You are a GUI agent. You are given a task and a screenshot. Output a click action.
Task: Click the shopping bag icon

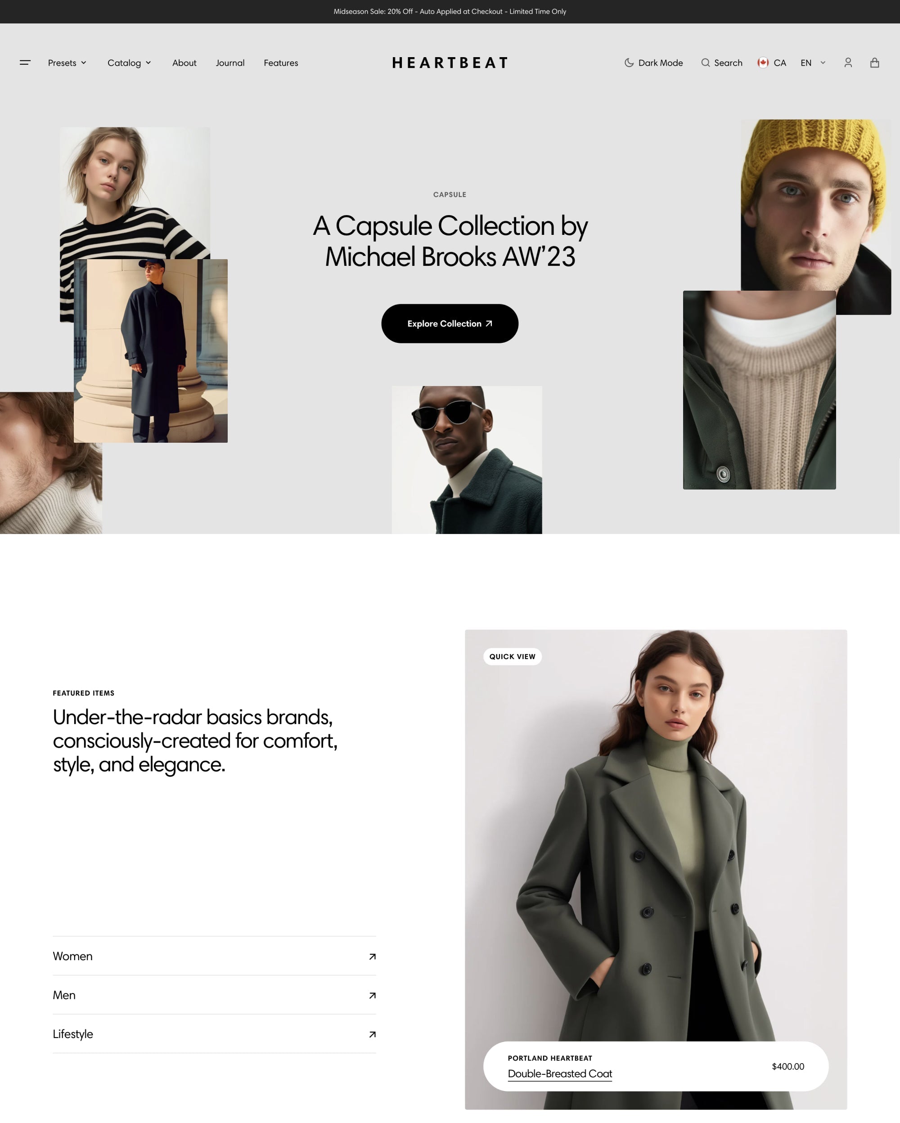point(874,63)
